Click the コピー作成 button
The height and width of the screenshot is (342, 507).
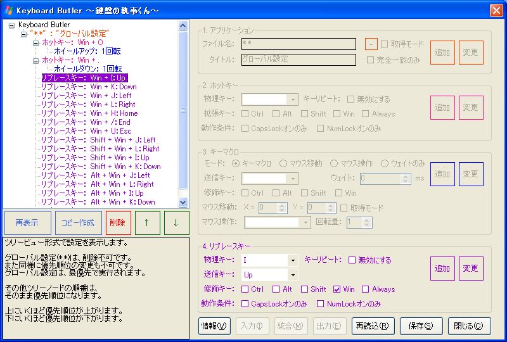[78, 223]
